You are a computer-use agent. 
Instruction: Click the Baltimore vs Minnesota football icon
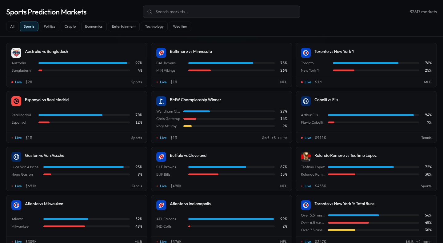click(161, 53)
